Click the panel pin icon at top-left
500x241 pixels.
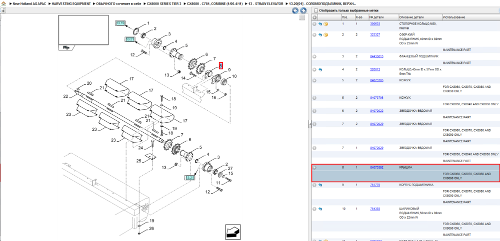pyautogui.click(x=3, y=10)
